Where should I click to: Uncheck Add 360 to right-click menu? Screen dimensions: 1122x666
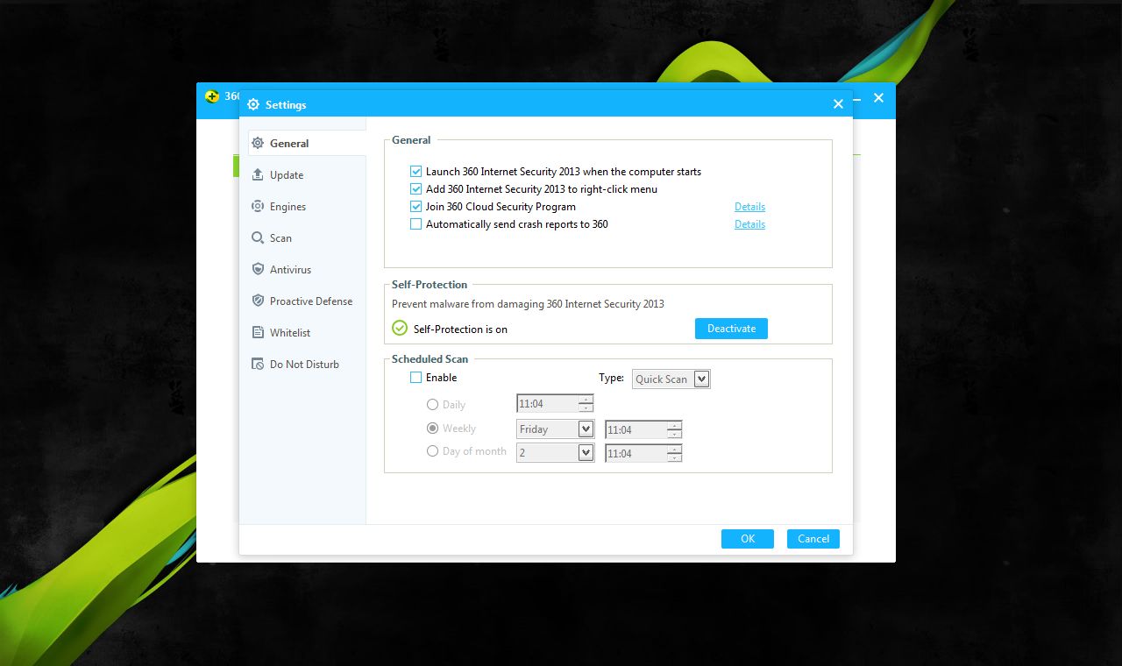click(416, 189)
